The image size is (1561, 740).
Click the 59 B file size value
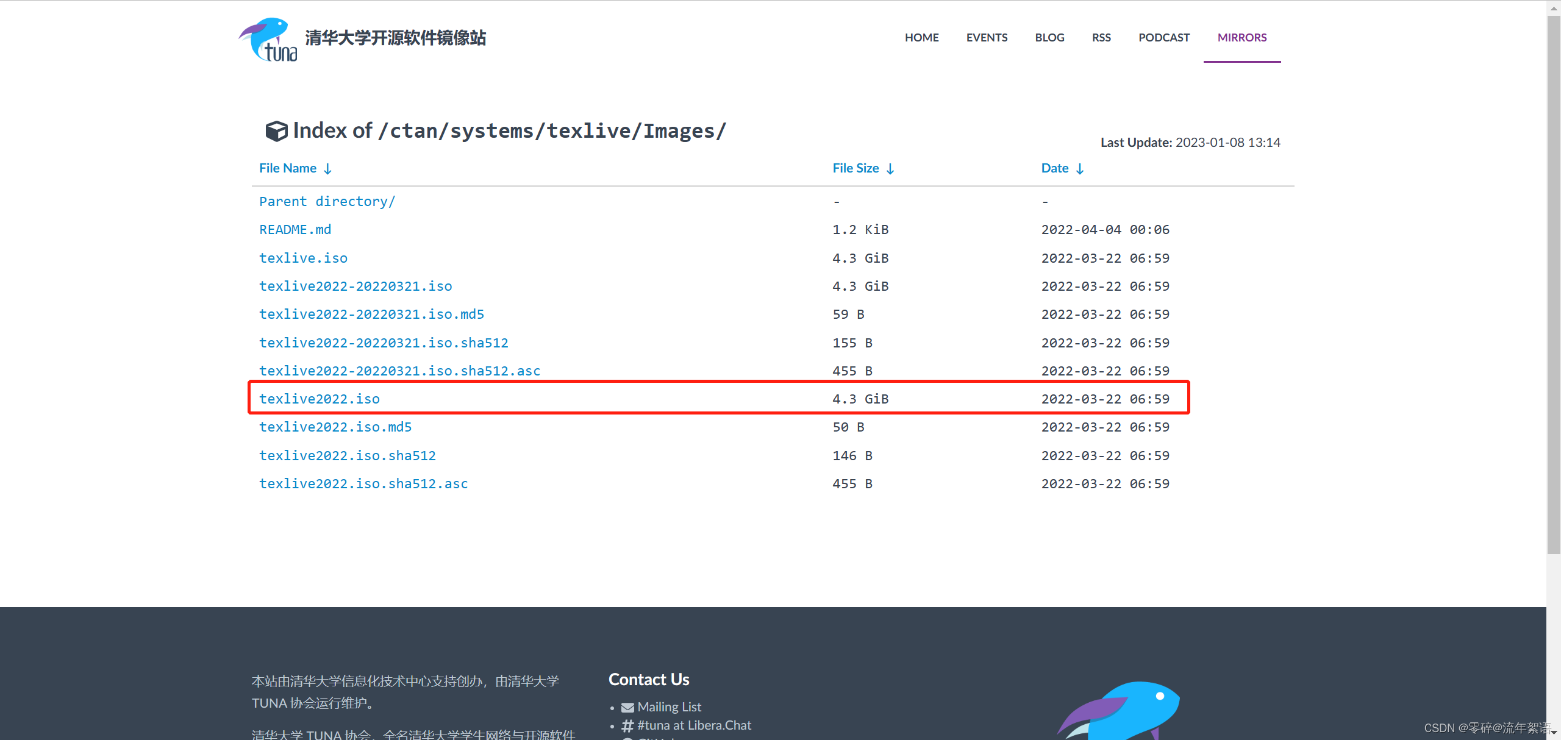pos(848,315)
